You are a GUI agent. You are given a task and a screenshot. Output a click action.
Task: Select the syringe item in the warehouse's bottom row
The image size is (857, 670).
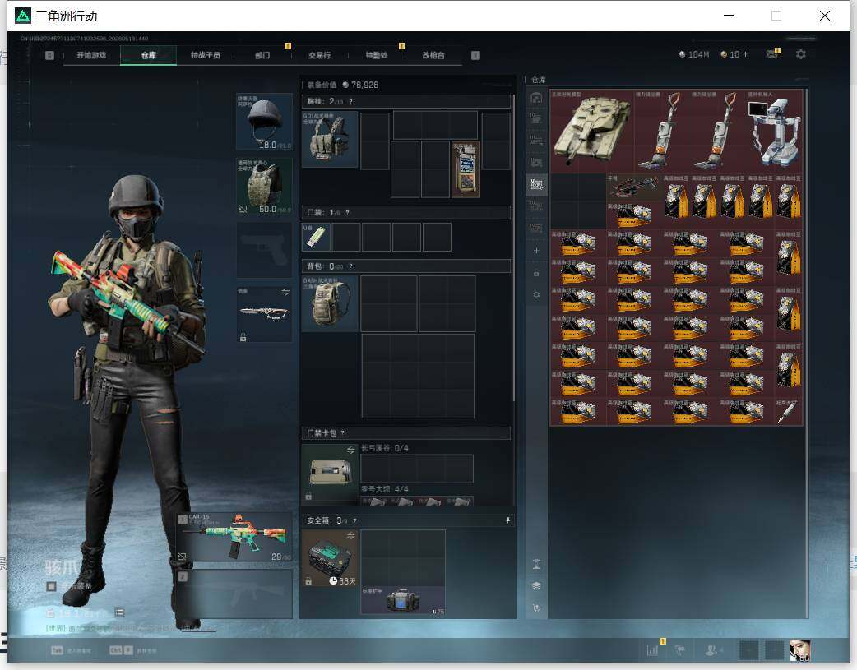788,412
